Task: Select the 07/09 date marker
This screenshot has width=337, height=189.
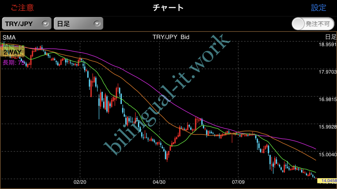Action: (238, 181)
